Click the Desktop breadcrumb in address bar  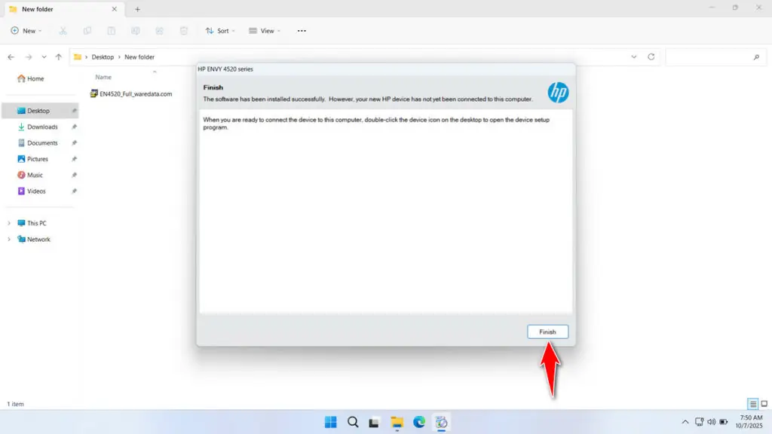pyautogui.click(x=103, y=57)
